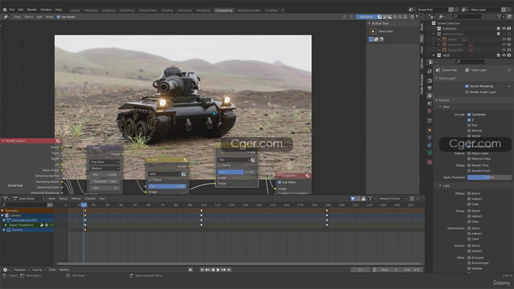Switch to the Geometry Nodes workspace tab

click(x=249, y=10)
